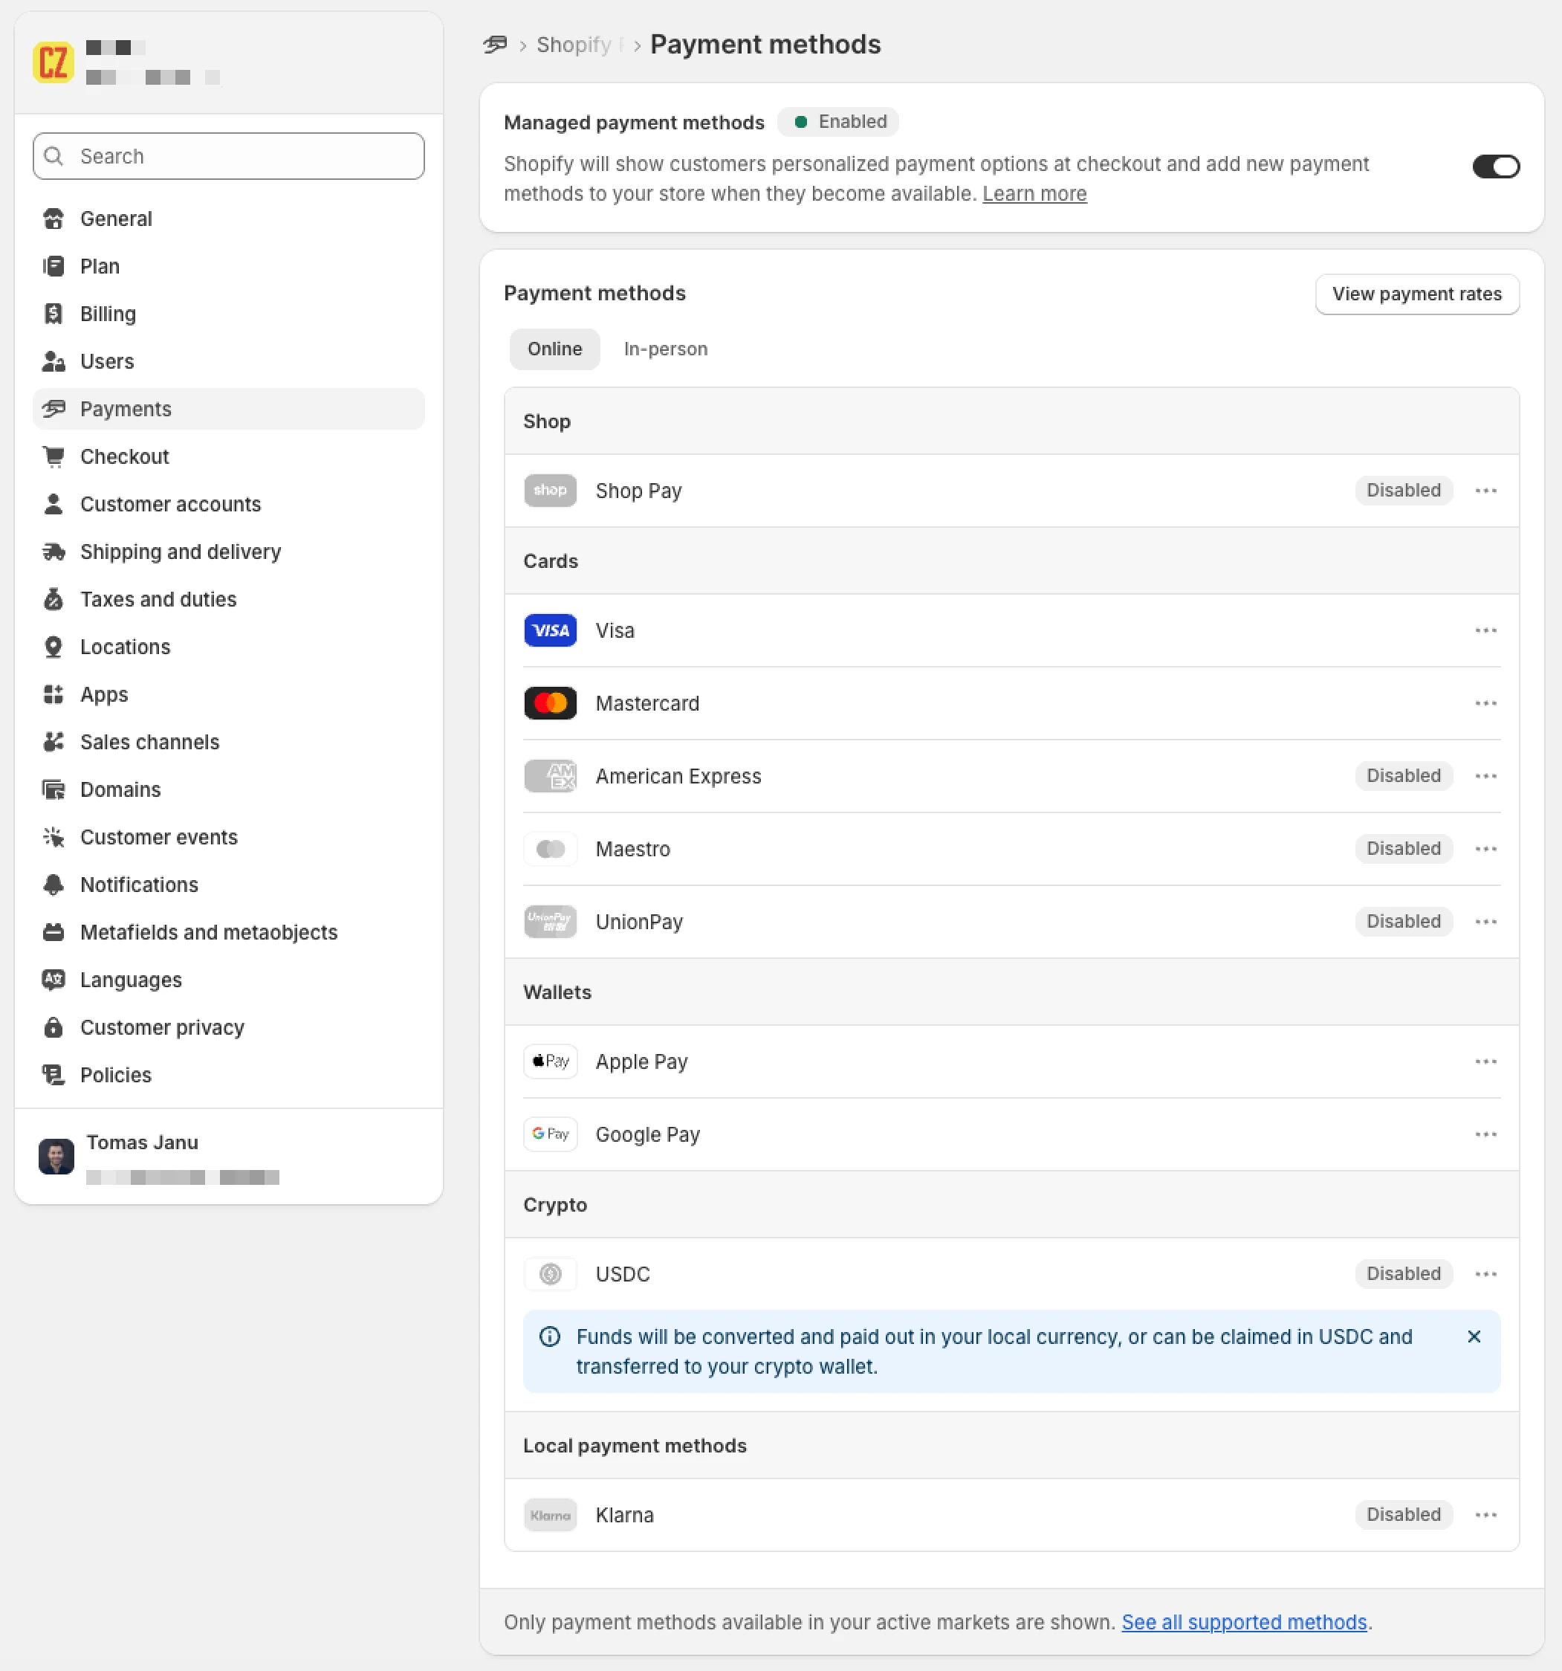Click the Disabled badge on Shop Pay
The width and height of the screenshot is (1562, 1671).
(1403, 490)
